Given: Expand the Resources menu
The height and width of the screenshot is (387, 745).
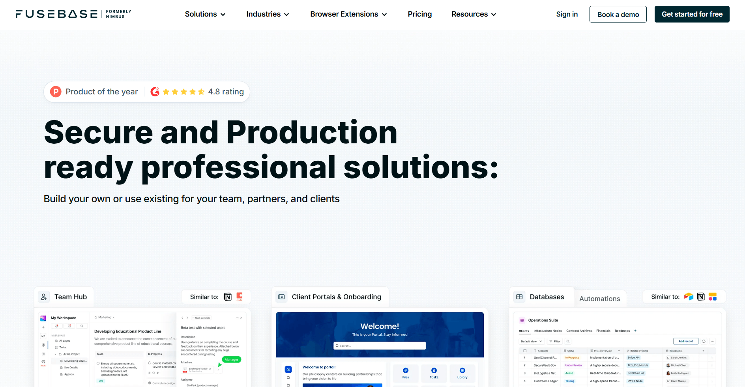Looking at the screenshot, I should tap(474, 14).
